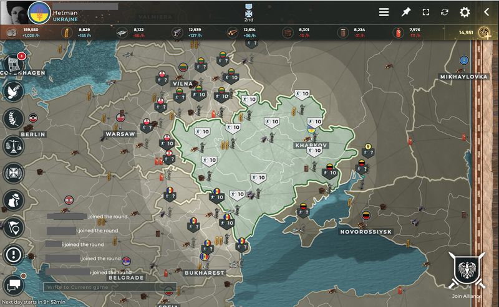Click the Hetman player title
The width and height of the screenshot is (499, 307).
coord(65,12)
